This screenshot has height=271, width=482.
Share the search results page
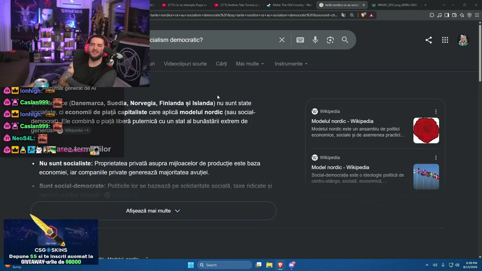(429, 40)
